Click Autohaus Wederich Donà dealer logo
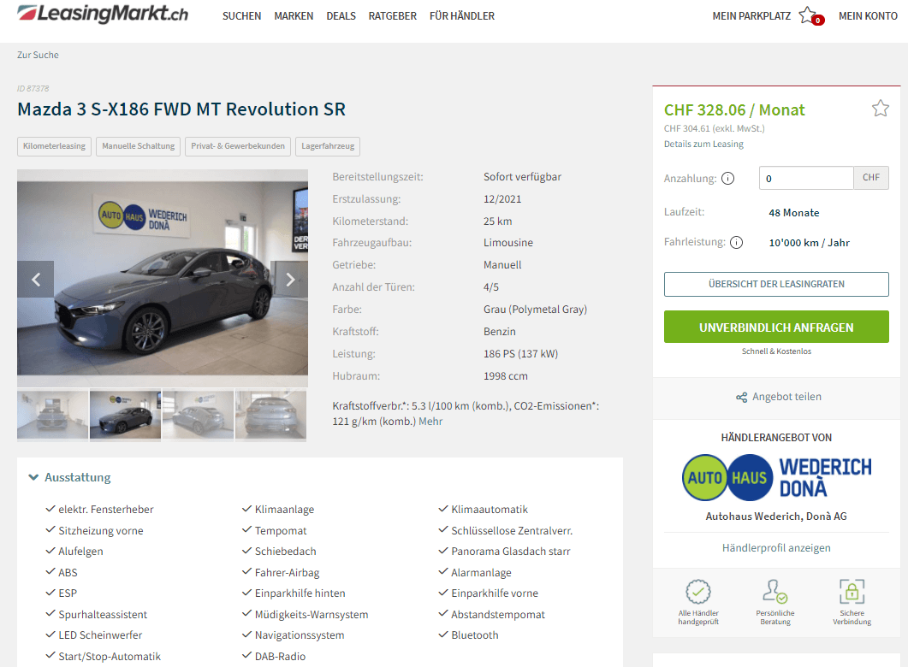908x667 pixels. (x=776, y=477)
